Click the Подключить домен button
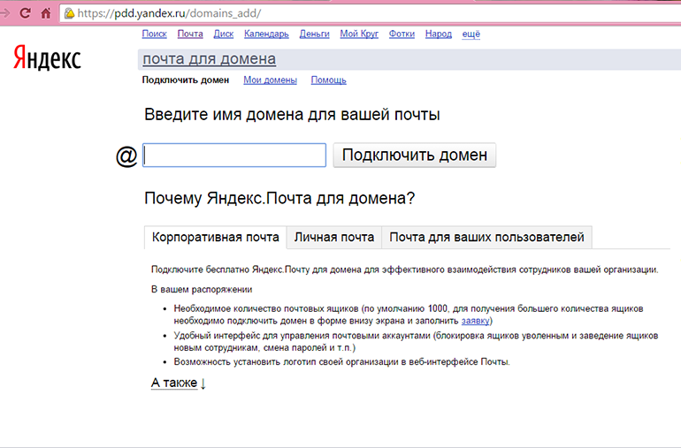The image size is (681, 448). [414, 155]
